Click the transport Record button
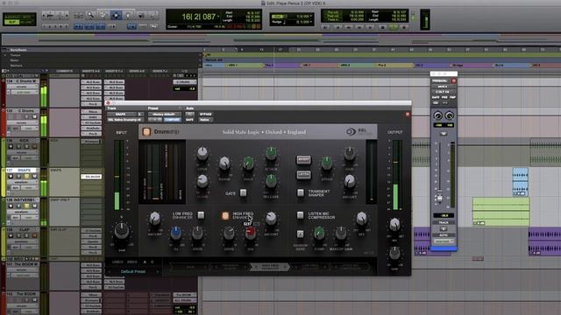 click(404, 27)
